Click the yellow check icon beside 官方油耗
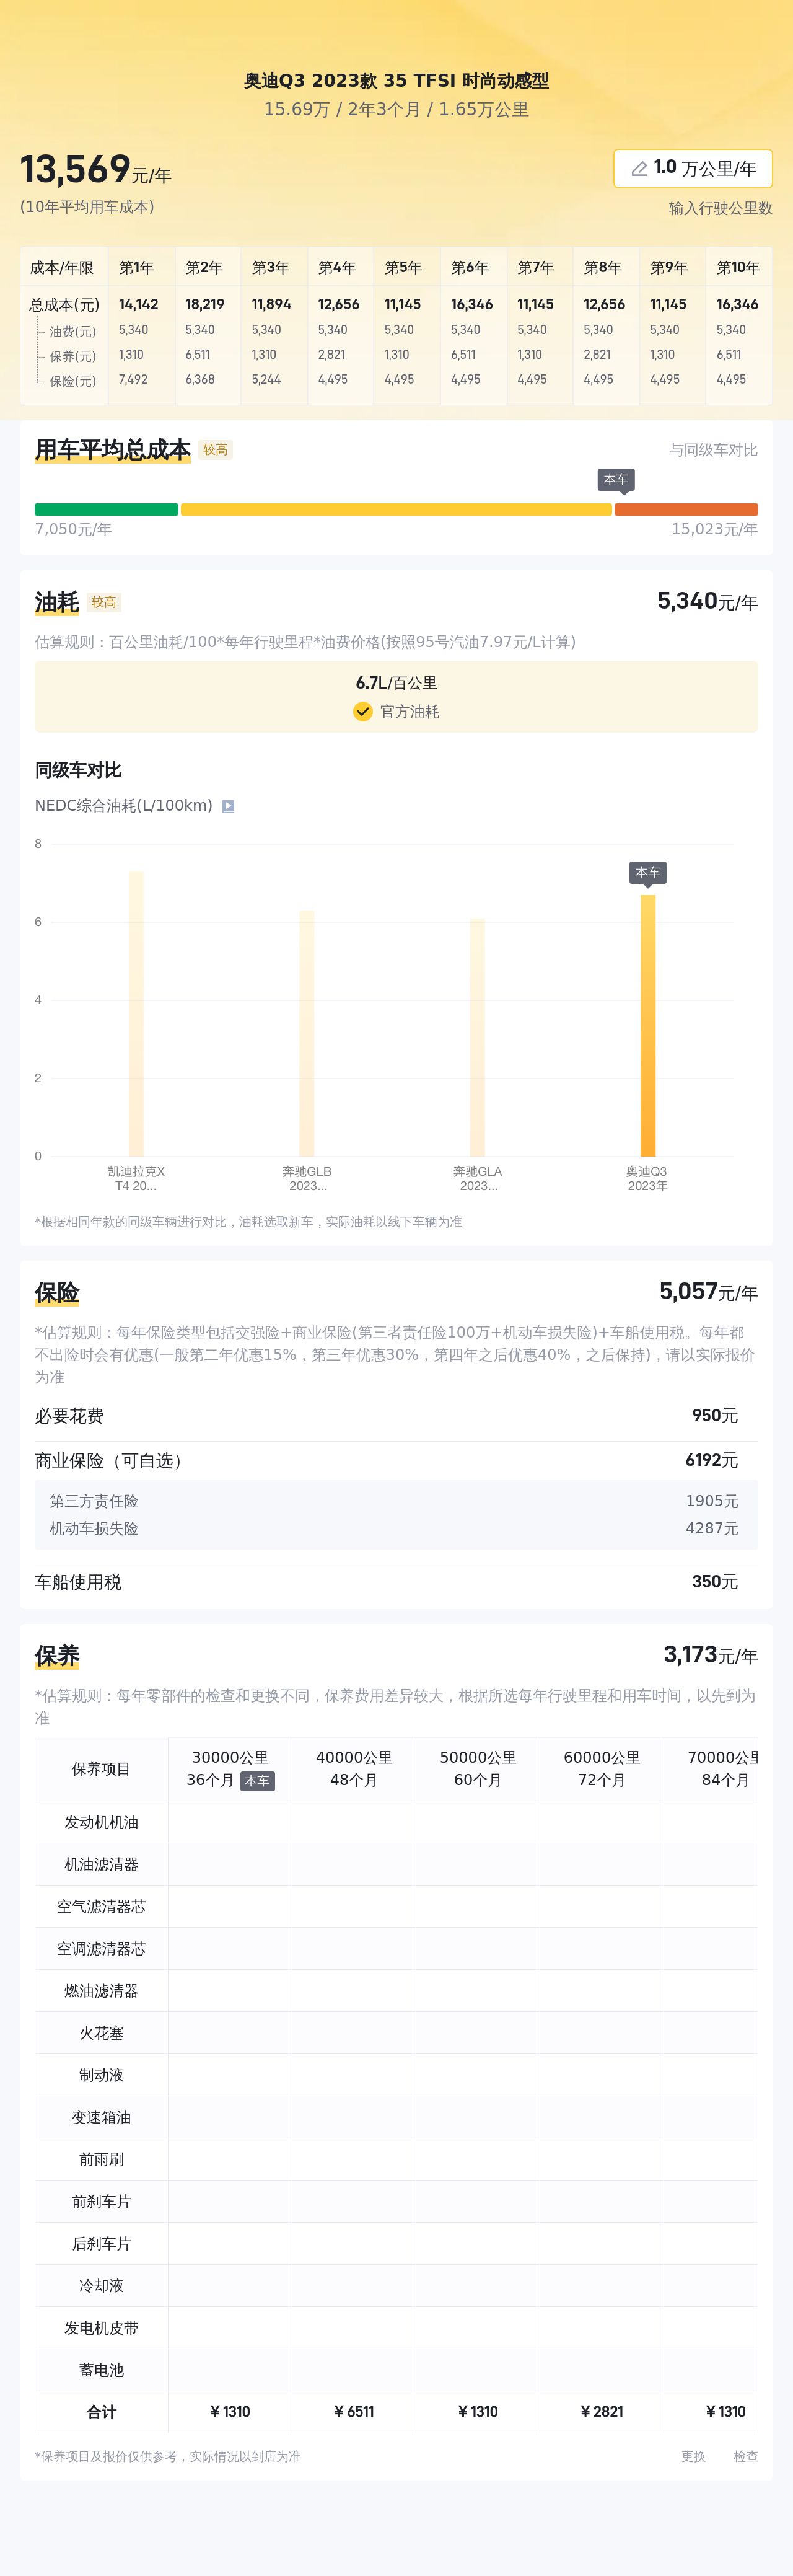Screen dimensions: 793x2576 363,711
